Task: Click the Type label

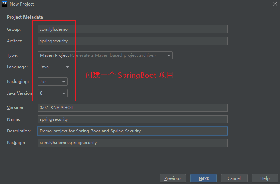Action: (12, 55)
